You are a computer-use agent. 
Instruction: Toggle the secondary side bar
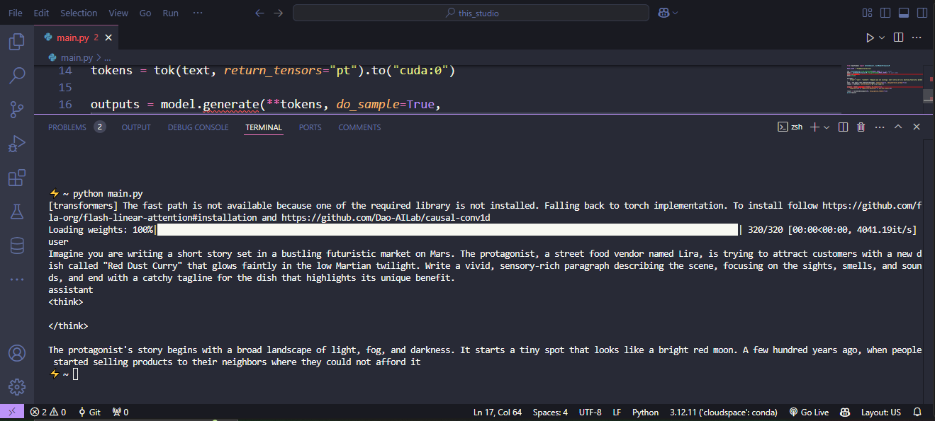tap(922, 13)
